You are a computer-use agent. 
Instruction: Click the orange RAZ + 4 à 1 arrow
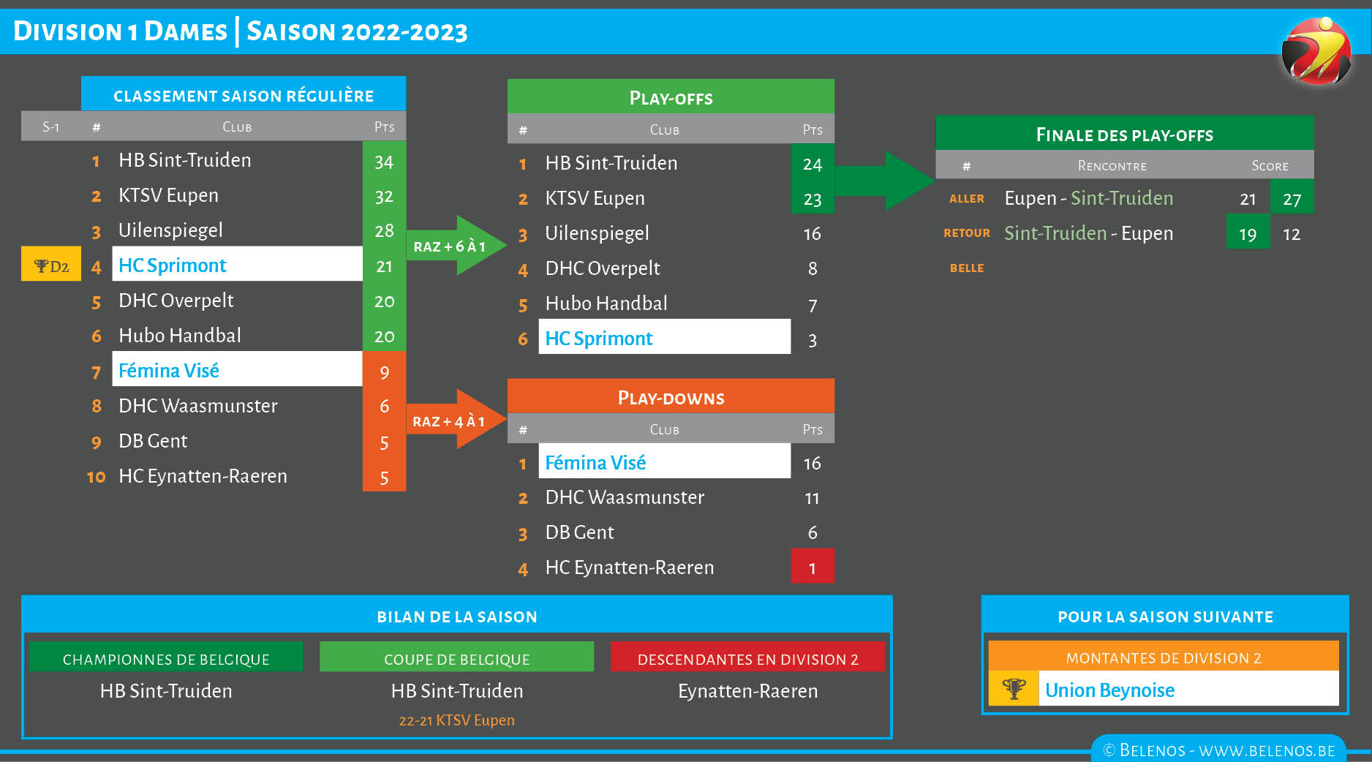click(455, 420)
